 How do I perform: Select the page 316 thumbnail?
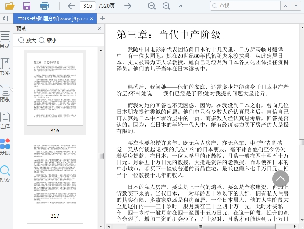point(55,89)
